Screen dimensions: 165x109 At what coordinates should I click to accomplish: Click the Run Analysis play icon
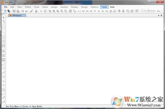click(x=41, y=11)
